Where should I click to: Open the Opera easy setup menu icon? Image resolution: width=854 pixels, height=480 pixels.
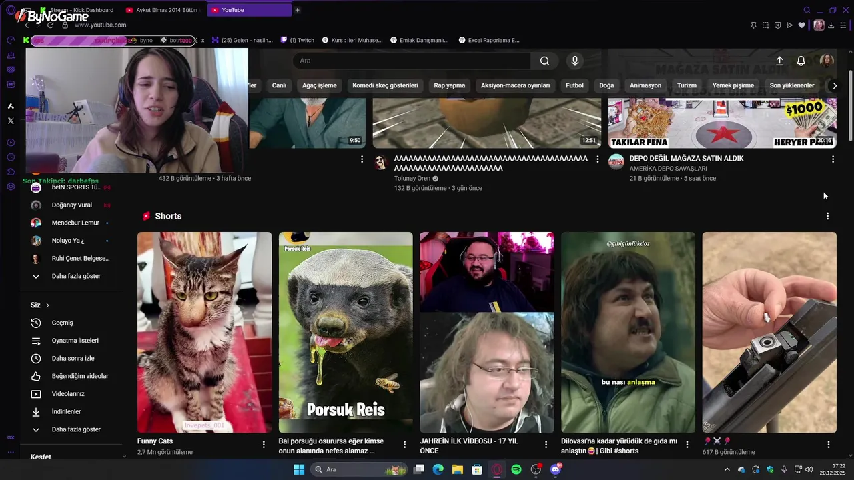pyautogui.click(x=843, y=25)
